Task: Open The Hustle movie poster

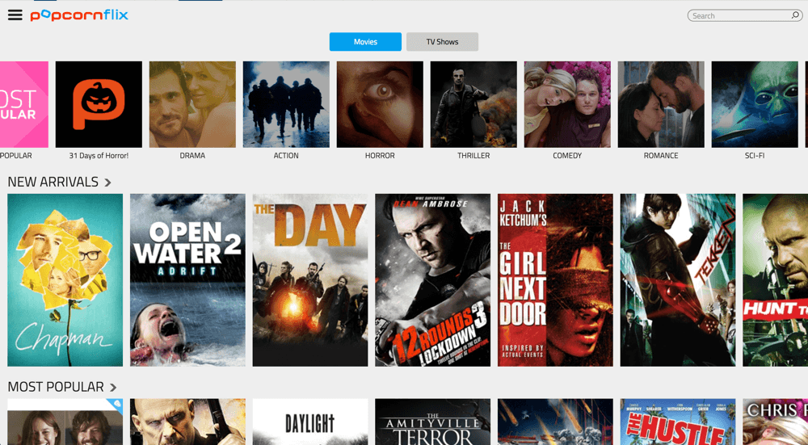Action: pyautogui.click(x=678, y=422)
